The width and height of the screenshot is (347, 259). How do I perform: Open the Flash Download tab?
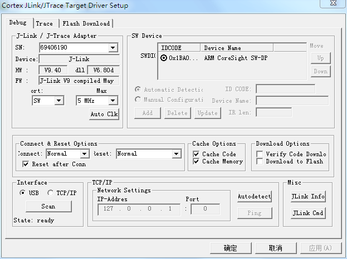[86, 24]
